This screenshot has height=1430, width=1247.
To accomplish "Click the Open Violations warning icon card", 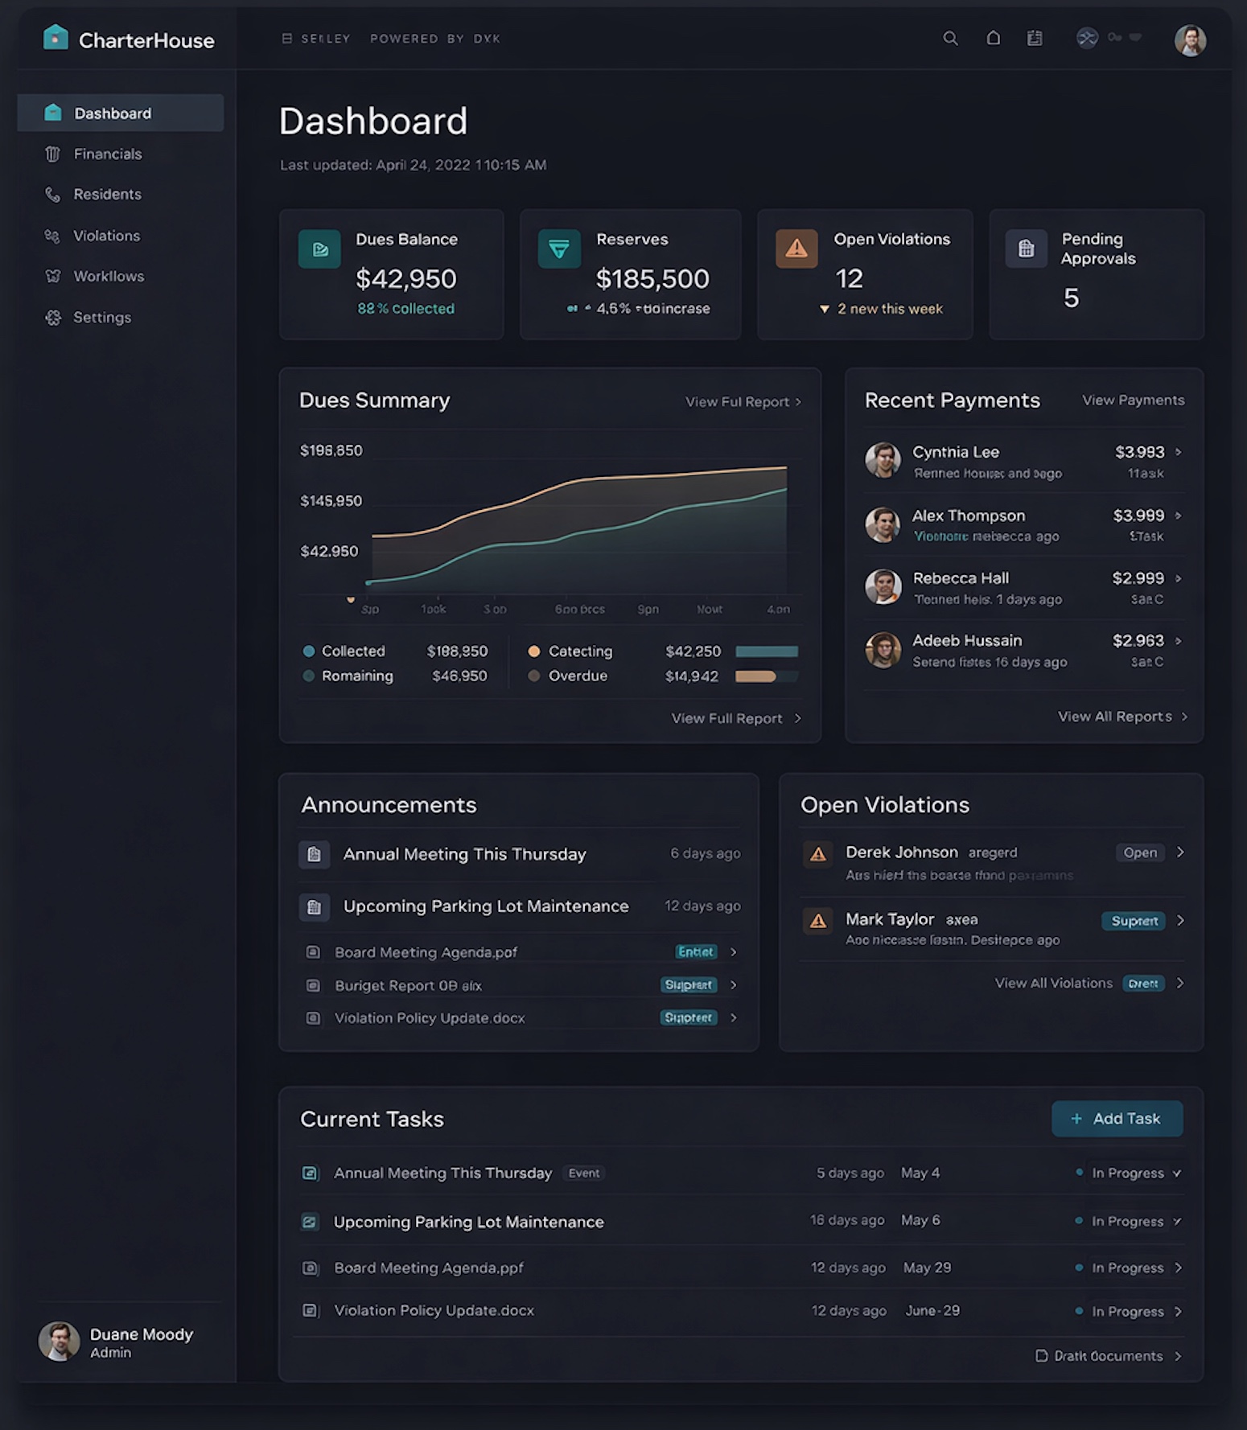I will pos(796,249).
